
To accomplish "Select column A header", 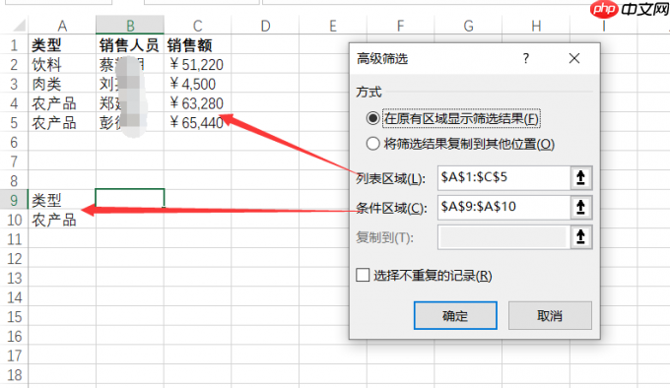I will click(62, 26).
